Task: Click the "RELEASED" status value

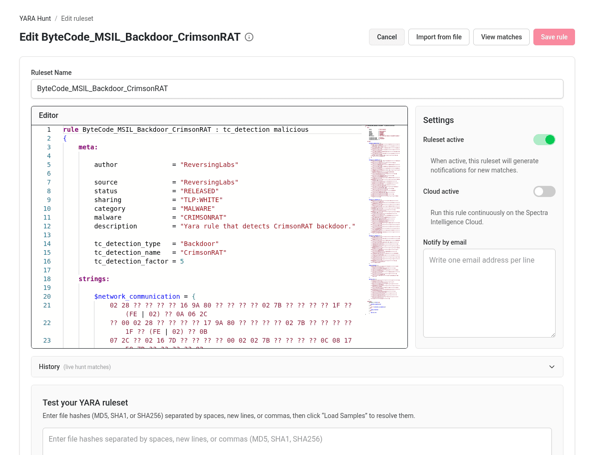Action: click(x=200, y=191)
